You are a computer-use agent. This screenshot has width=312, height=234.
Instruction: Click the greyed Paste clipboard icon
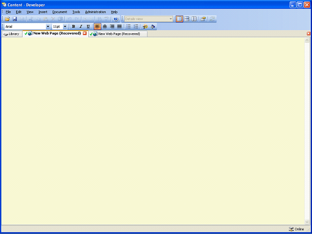(45, 19)
